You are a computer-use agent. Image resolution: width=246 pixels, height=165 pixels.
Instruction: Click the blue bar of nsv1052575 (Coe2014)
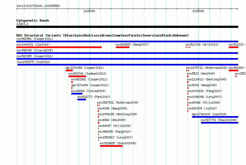pos(128,65)
